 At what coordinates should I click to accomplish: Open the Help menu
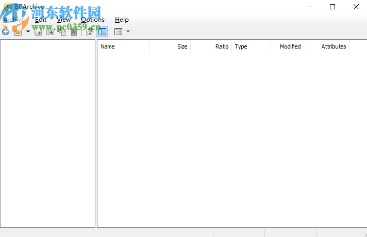pos(122,20)
